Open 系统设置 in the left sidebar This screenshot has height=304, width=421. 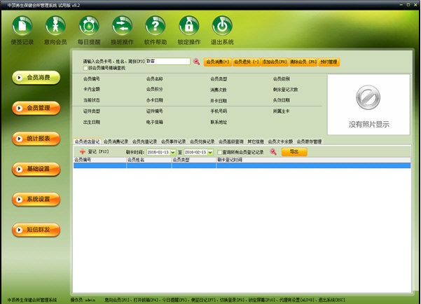point(36,199)
